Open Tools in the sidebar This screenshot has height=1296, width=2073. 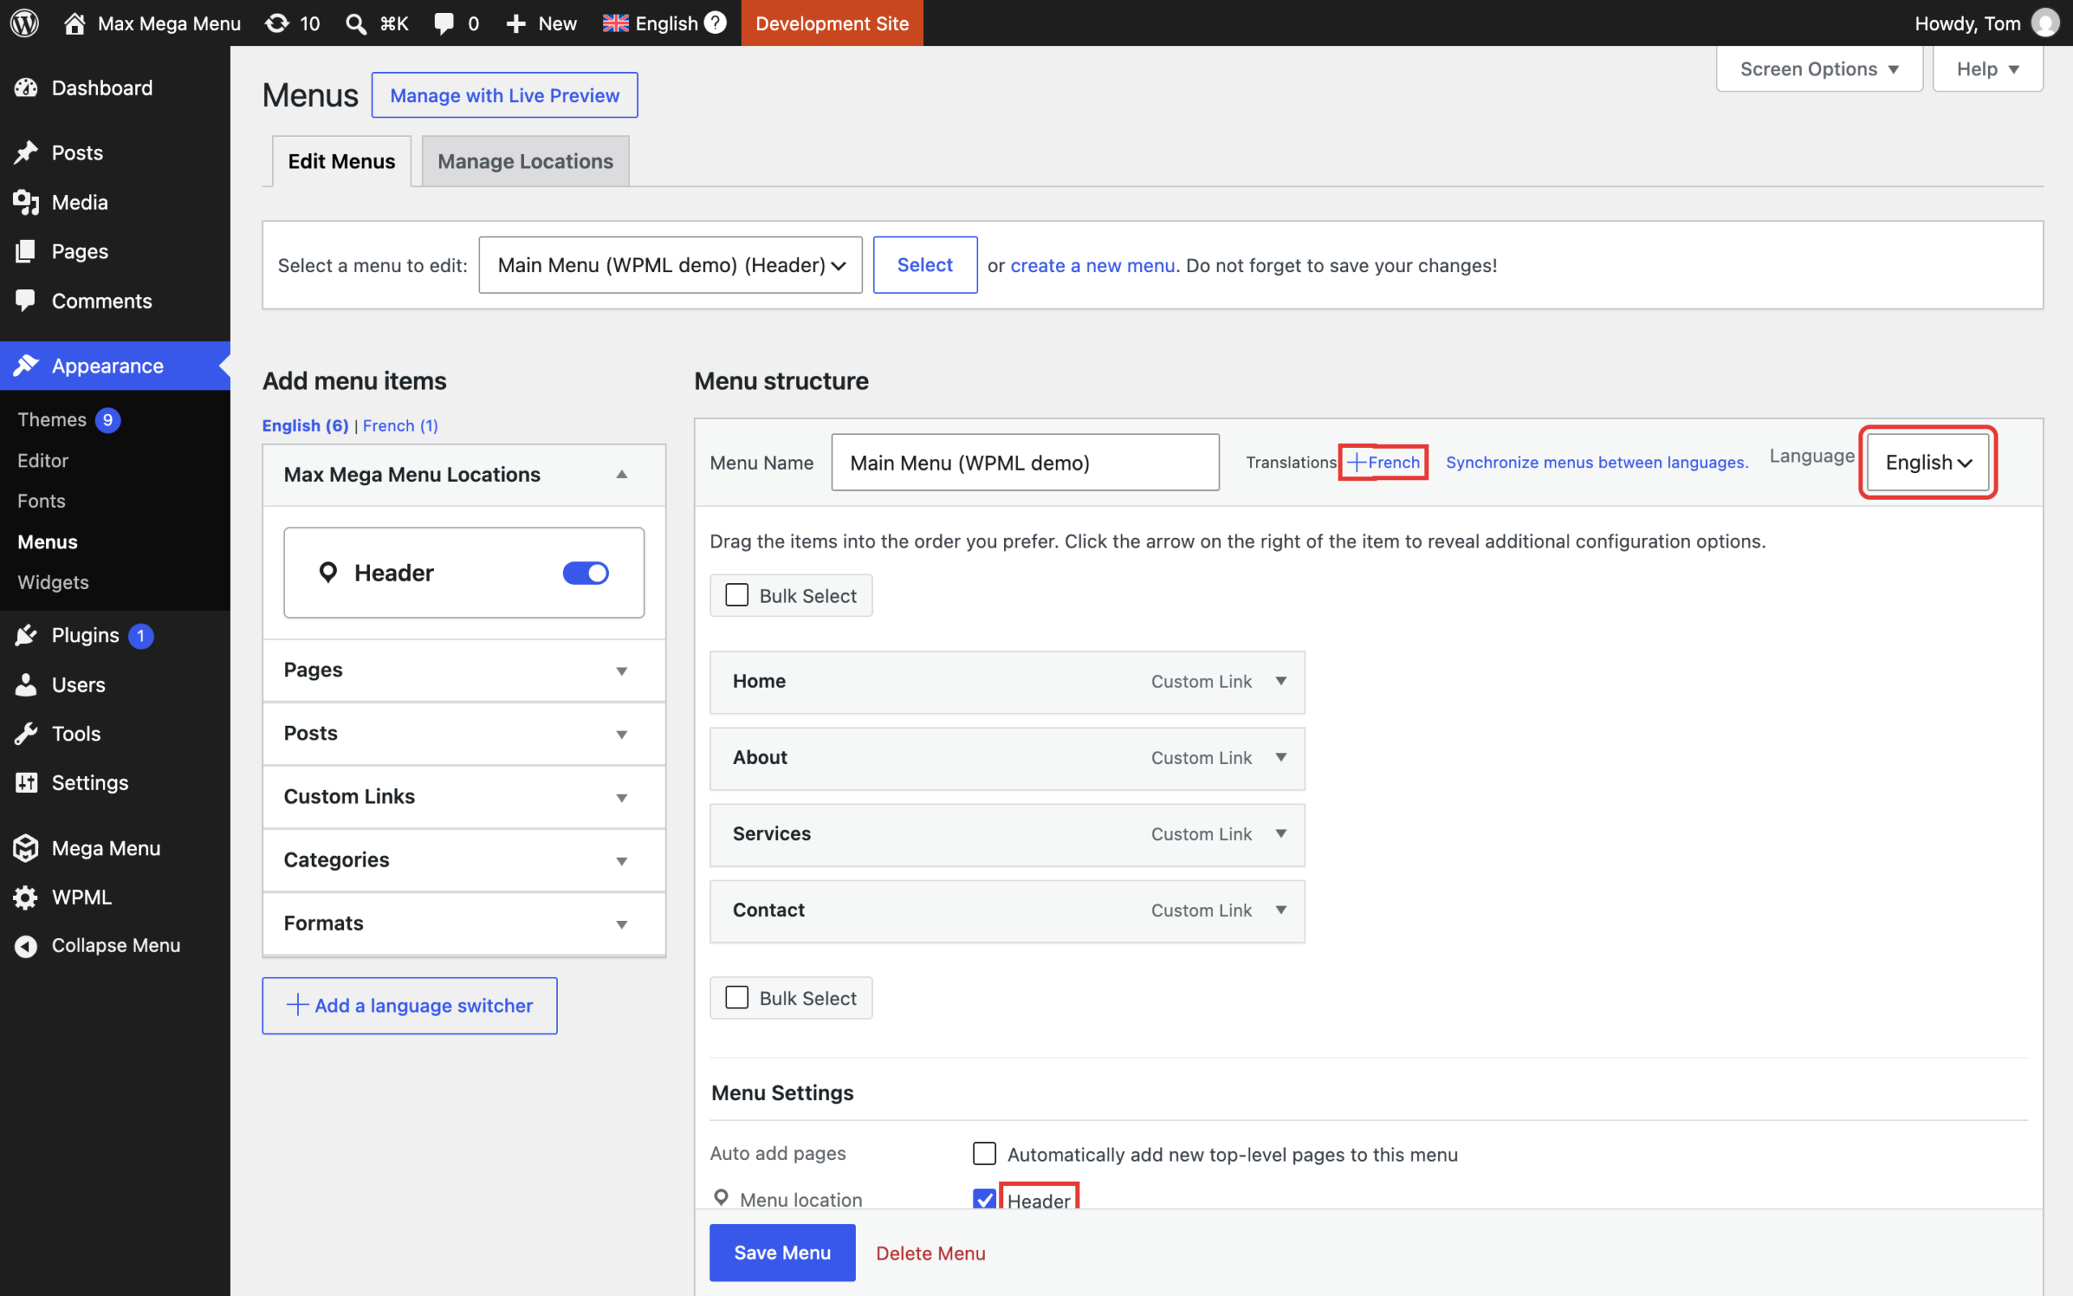(115, 734)
